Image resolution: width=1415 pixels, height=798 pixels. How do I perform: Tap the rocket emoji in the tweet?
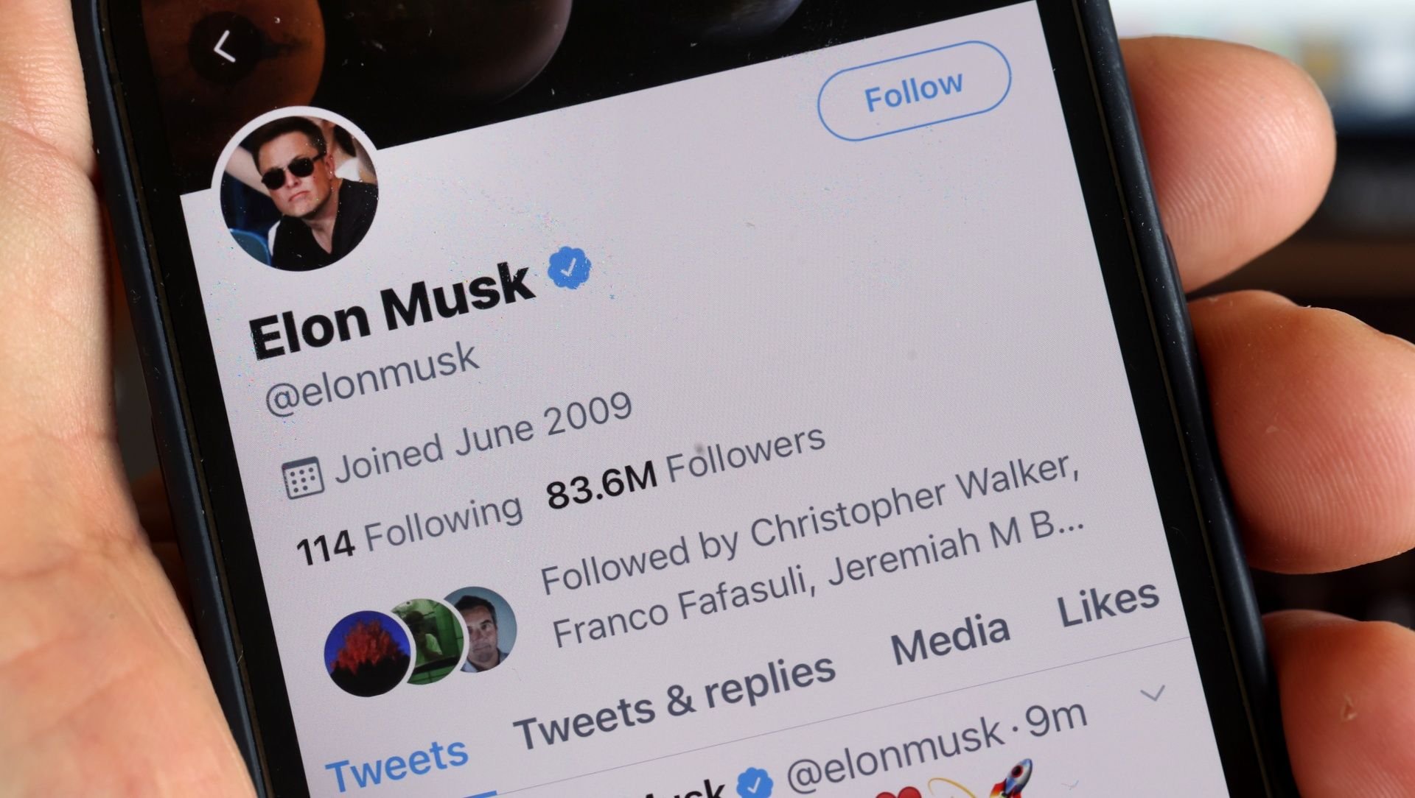(x=1012, y=779)
